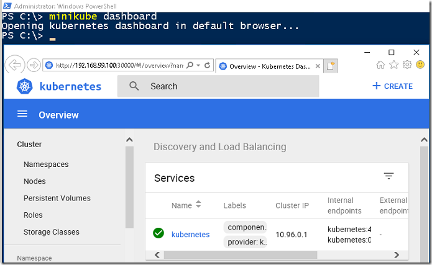The image size is (432, 265).
Task: Click the magnifier icon in address bar
Action: (190, 65)
